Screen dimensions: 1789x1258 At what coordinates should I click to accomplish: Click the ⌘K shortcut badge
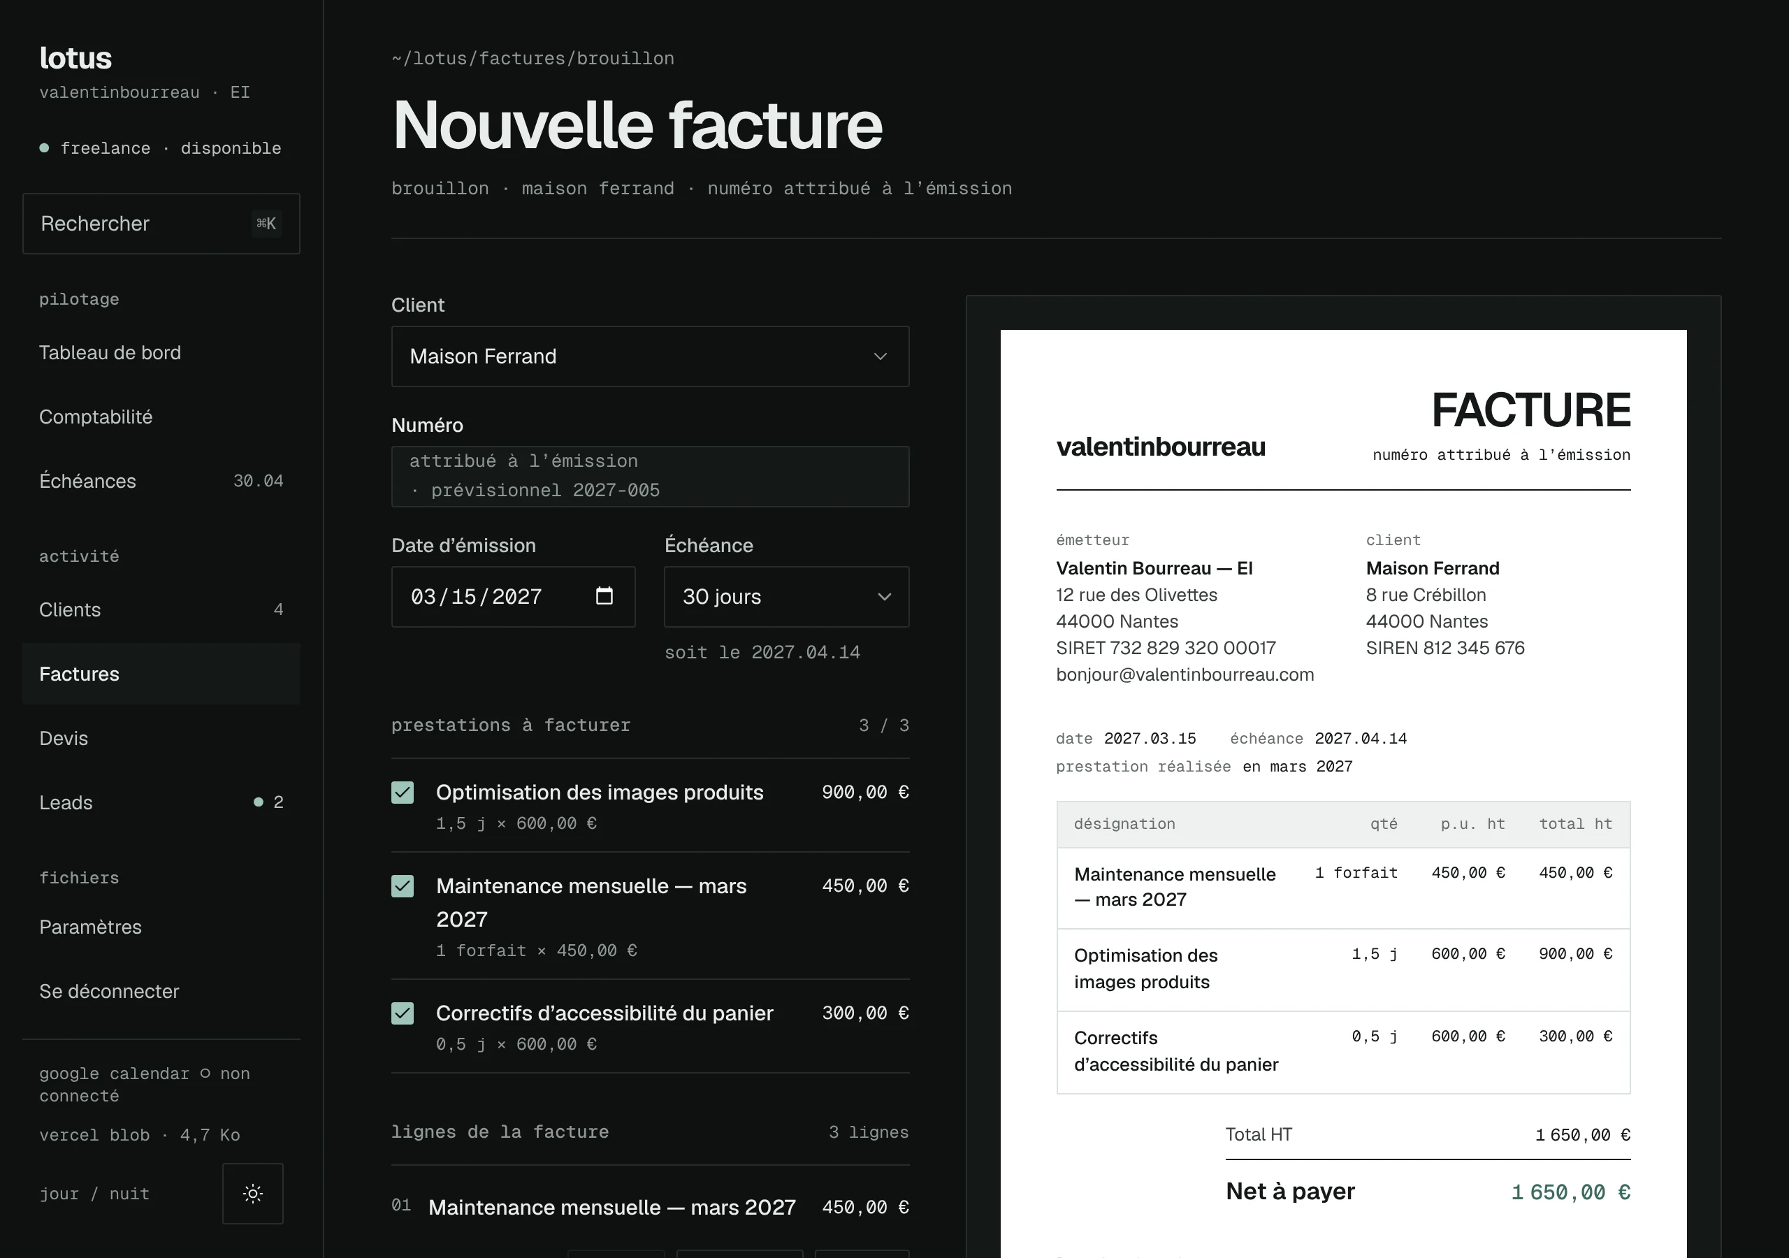pos(266,224)
